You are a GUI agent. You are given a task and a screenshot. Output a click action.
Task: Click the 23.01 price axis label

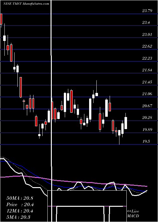147,34
